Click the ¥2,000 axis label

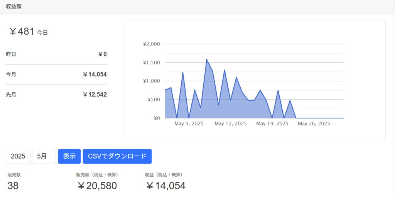coord(151,44)
